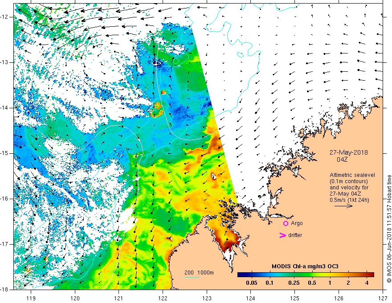392x303 pixels.
Task: Click the colorbar value '2'
Action: point(348,283)
